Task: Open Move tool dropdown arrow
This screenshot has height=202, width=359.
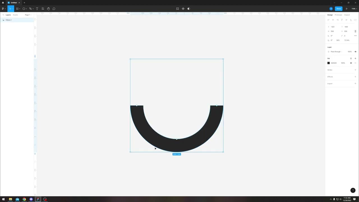Action: (x=13, y=9)
